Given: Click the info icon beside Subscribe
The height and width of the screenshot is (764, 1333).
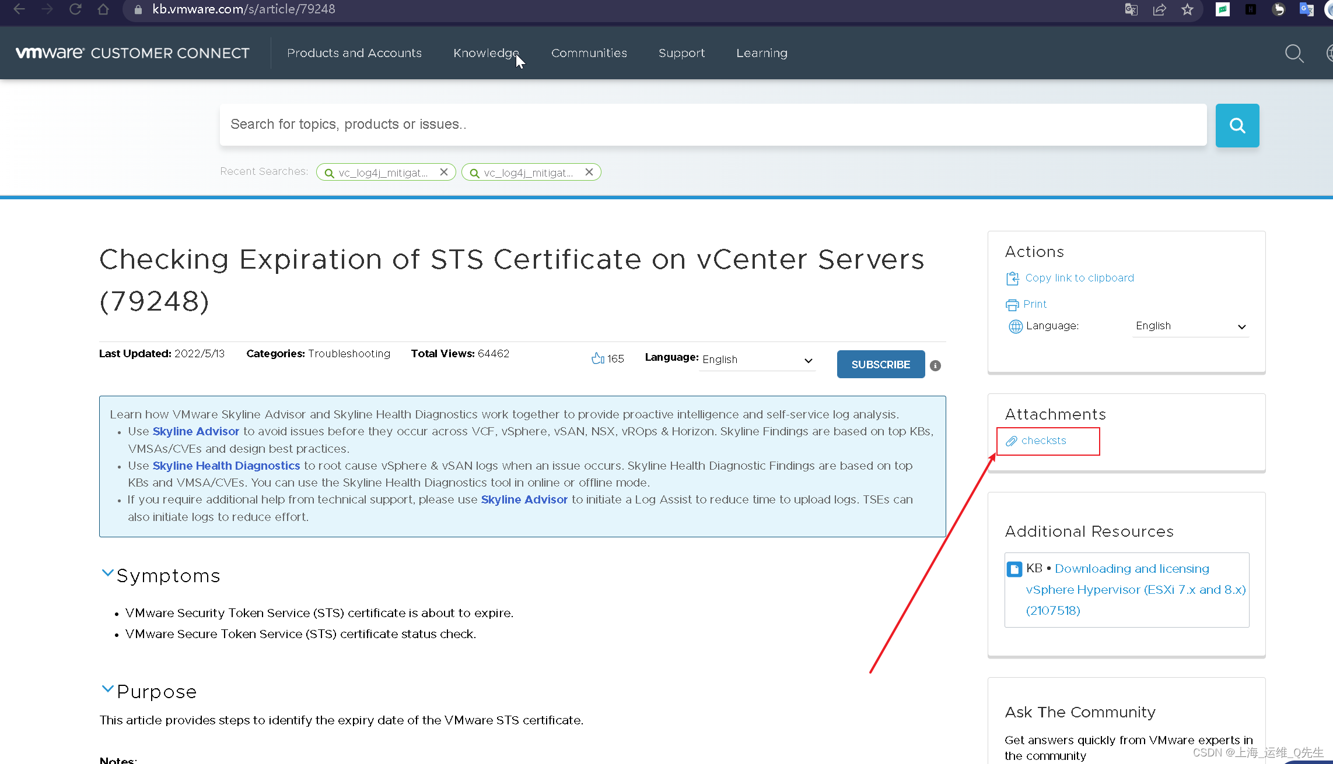Looking at the screenshot, I should tap(935, 365).
